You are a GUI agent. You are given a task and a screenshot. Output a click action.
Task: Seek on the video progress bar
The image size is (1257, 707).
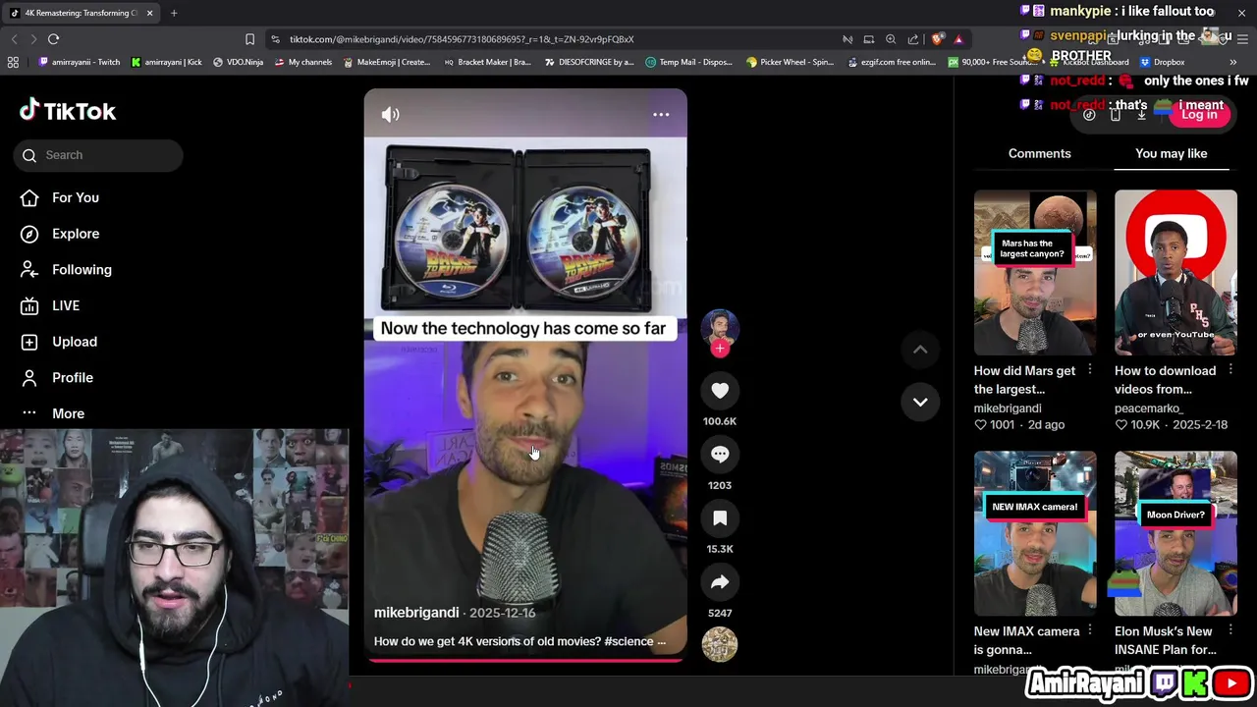click(x=525, y=660)
